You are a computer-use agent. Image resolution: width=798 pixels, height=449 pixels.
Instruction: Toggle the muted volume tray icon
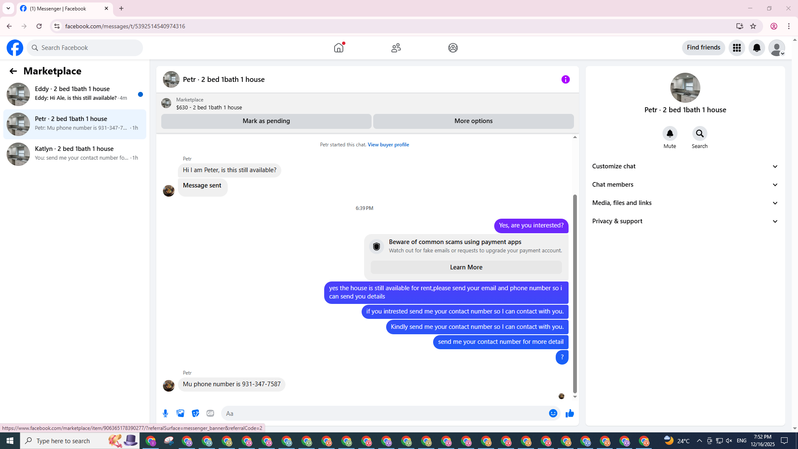coord(729,441)
